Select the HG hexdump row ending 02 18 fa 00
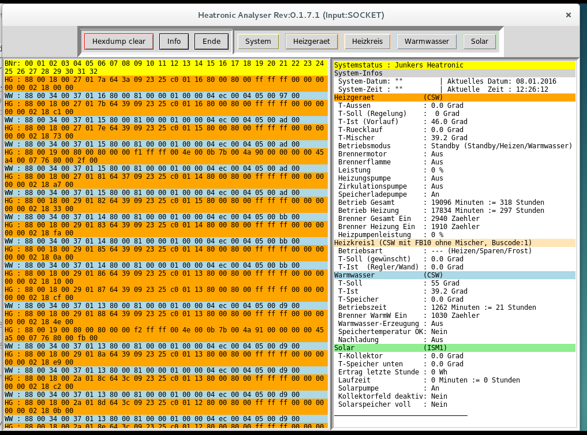Screen dimensions: 587x435 (166, 229)
